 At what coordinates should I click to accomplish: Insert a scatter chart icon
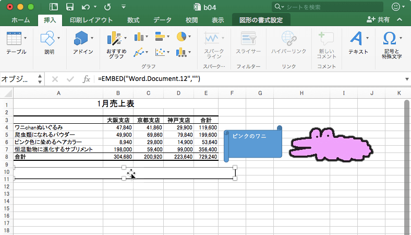click(160, 52)
